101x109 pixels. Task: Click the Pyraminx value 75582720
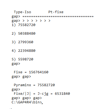click(46, 85)
